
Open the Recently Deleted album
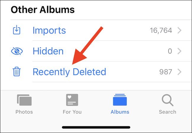pos(69,72)
